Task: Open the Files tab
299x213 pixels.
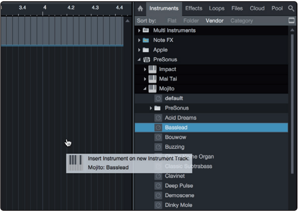Action: coord(237,9)
